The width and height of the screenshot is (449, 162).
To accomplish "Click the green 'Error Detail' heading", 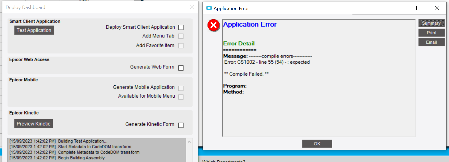I will point(239,43).
